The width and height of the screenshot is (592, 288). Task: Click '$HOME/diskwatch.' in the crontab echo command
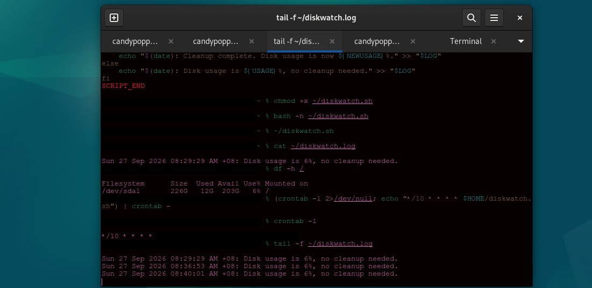497,198
